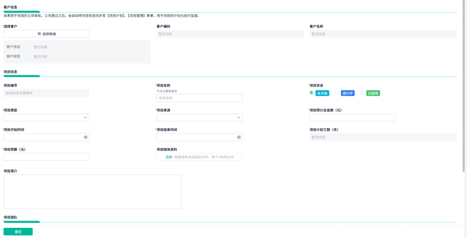Viewport: 467px width, 238px height.
Task: Click the 项目计划工期 field
Action: (383, 137)
